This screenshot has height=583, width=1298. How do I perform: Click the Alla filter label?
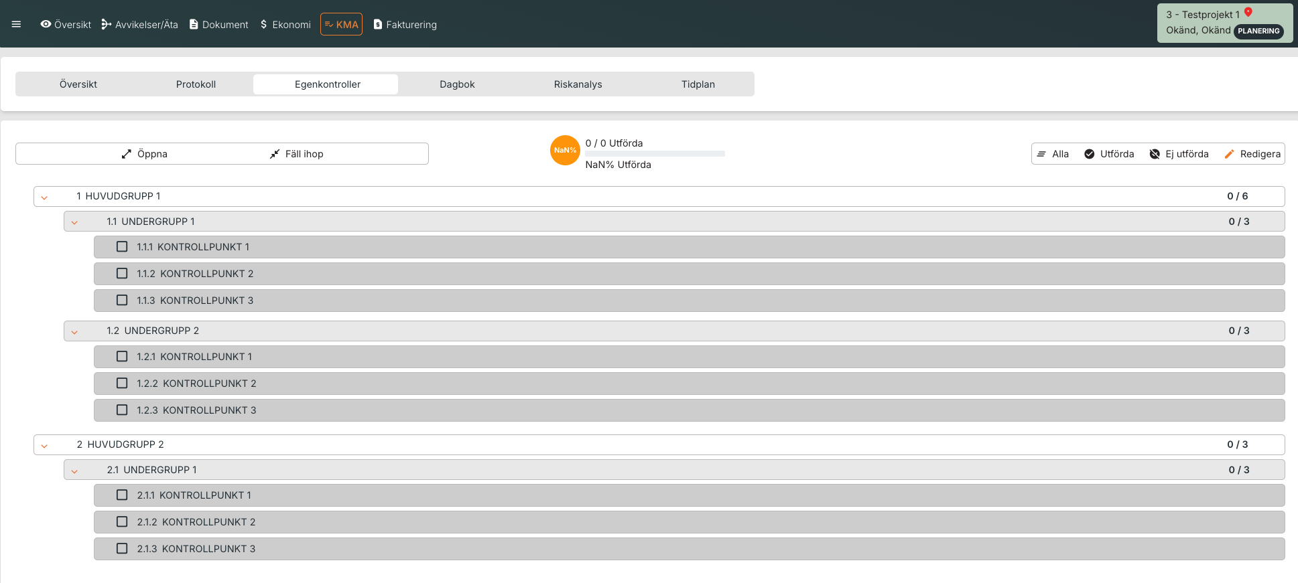click(1060, 154)
